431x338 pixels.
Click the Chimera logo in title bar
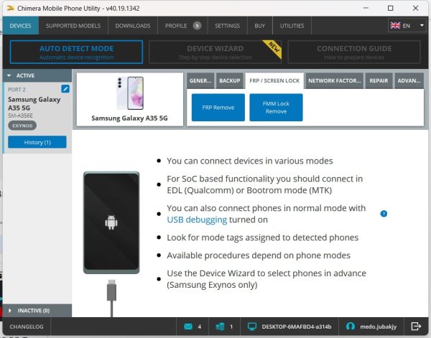coord(11,8)
